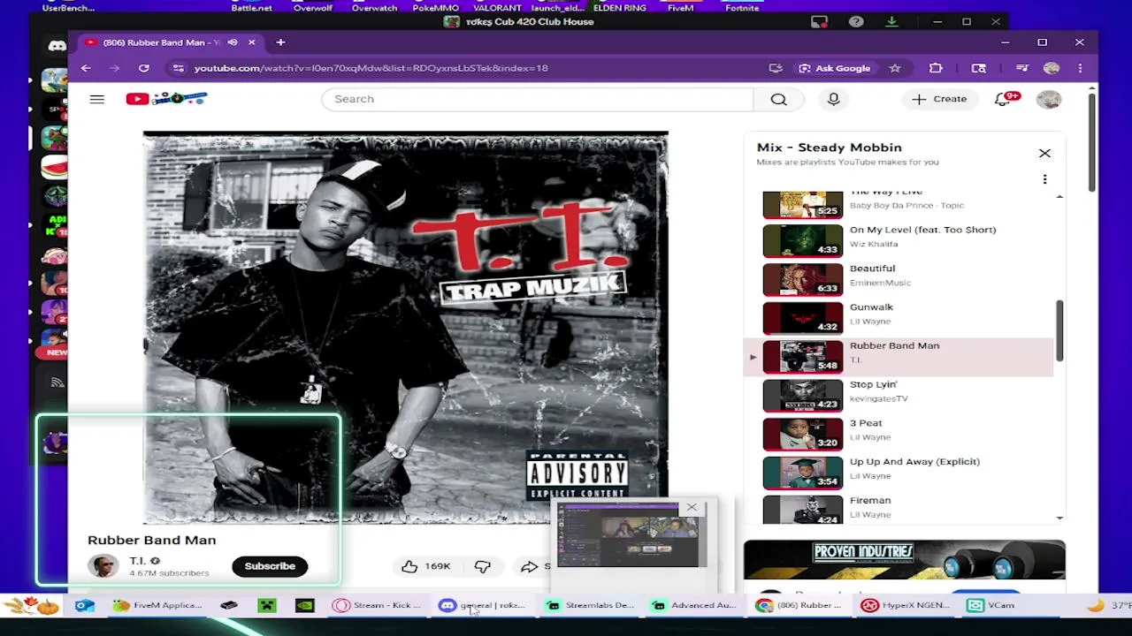Image resolution: width=1132 pixels, height=636 pixels.
Task: Submit search with the magnifier button
Action: pyautogui.click(x=778, y=99)
